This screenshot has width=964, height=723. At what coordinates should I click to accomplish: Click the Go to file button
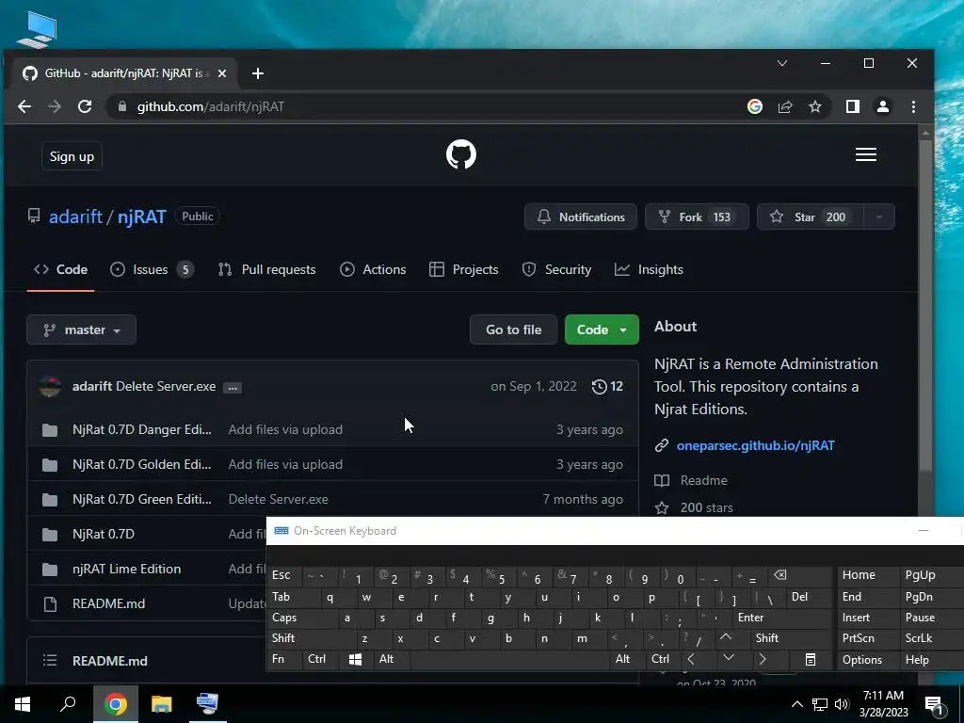513,329
